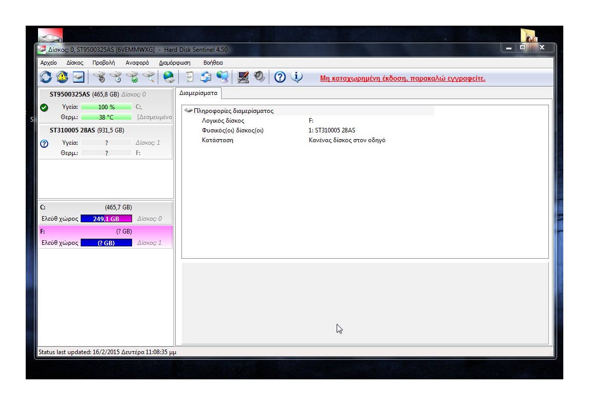Image resolution: width=589 pixels, height=405 pixels.
Task: Click the blue question status icon of ST310005 28AS
Action: [44, 144]
